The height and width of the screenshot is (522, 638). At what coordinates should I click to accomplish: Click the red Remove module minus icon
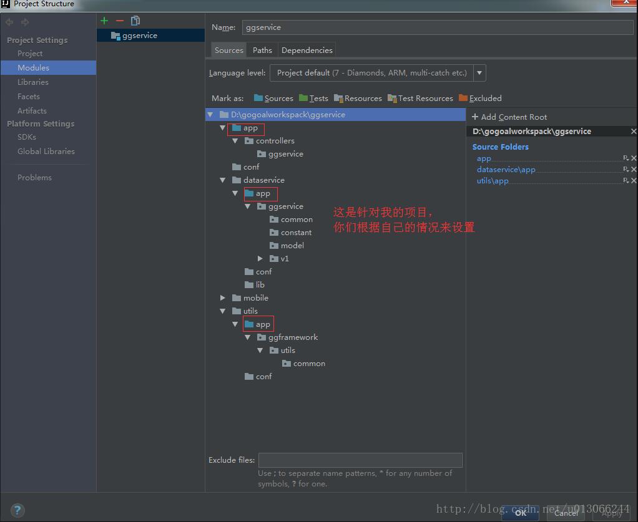120,21
